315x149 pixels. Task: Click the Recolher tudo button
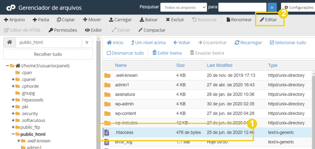tap(48, 54)
